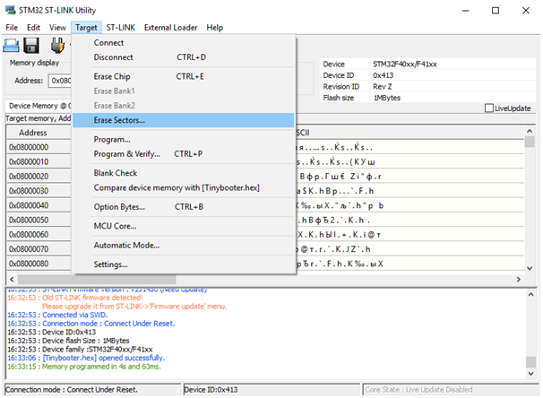Select memory row 0x08000000

(39, 147)
